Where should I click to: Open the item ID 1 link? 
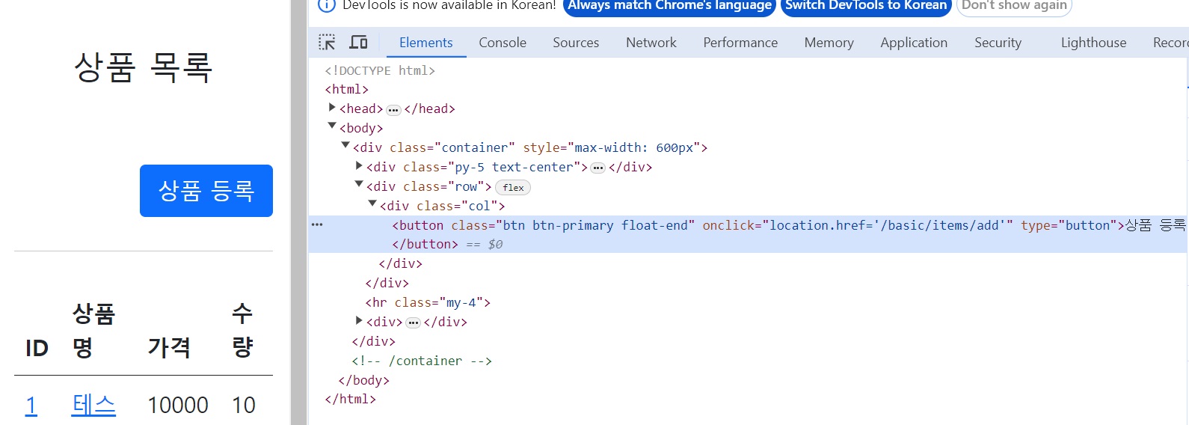click(31, 405)
